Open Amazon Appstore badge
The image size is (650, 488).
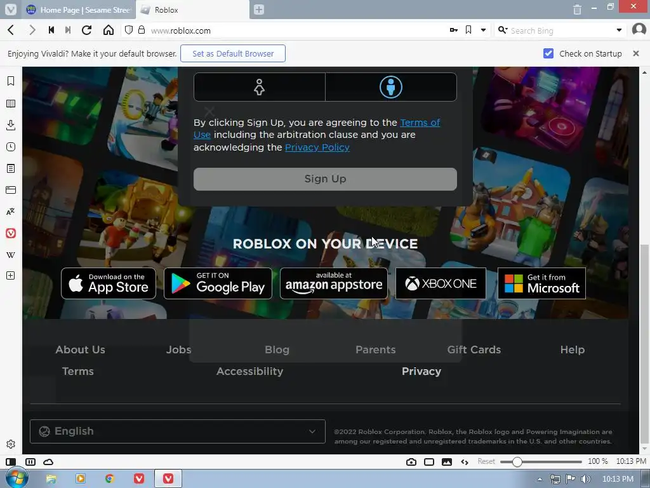pos(334,283)
